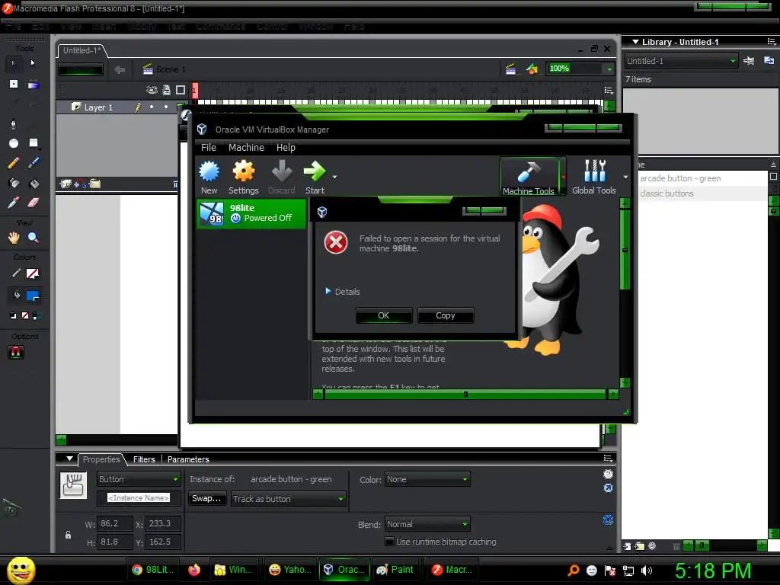Click the New Folder icon in Library panel
Screen dimensions: 780x585
click(639, 546)
